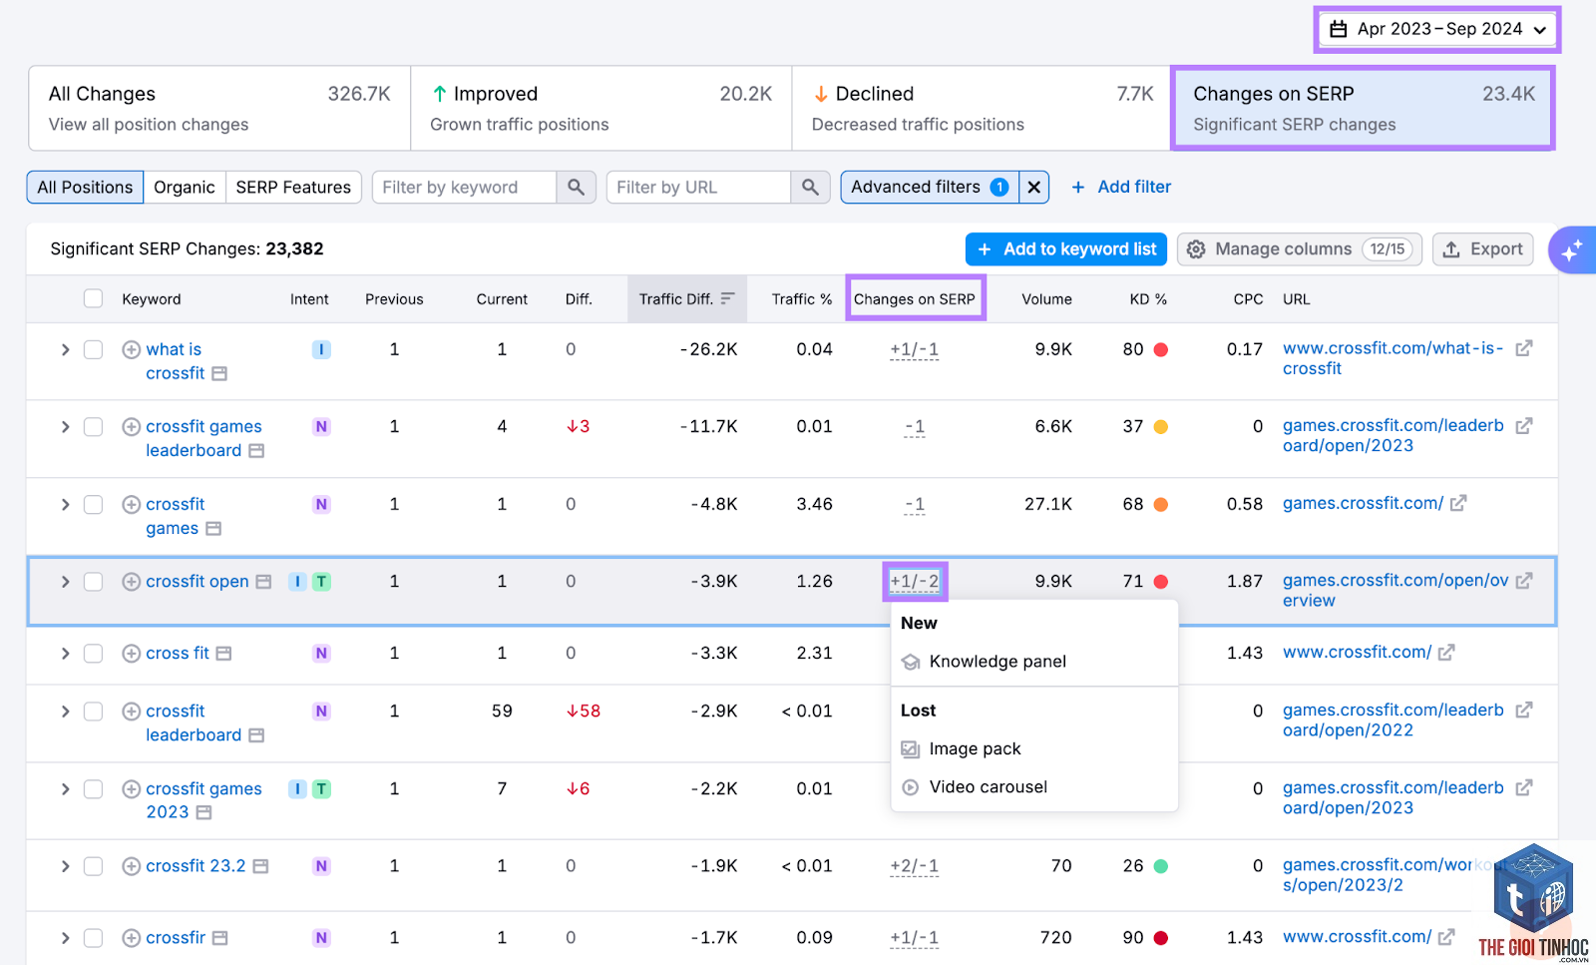Check the 'crossfit games' row checkbox
Screen dimensions: 1596x965
[93, 505]
